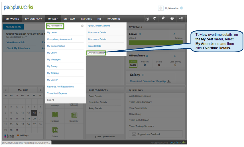Go to previous month in calendar

click(x=6, y=90)
